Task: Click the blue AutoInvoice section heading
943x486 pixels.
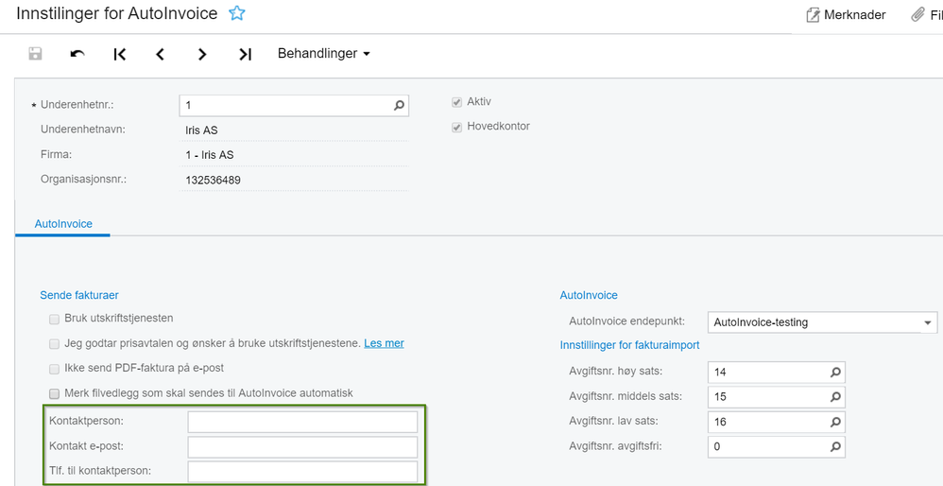Action: click(589, 295)
